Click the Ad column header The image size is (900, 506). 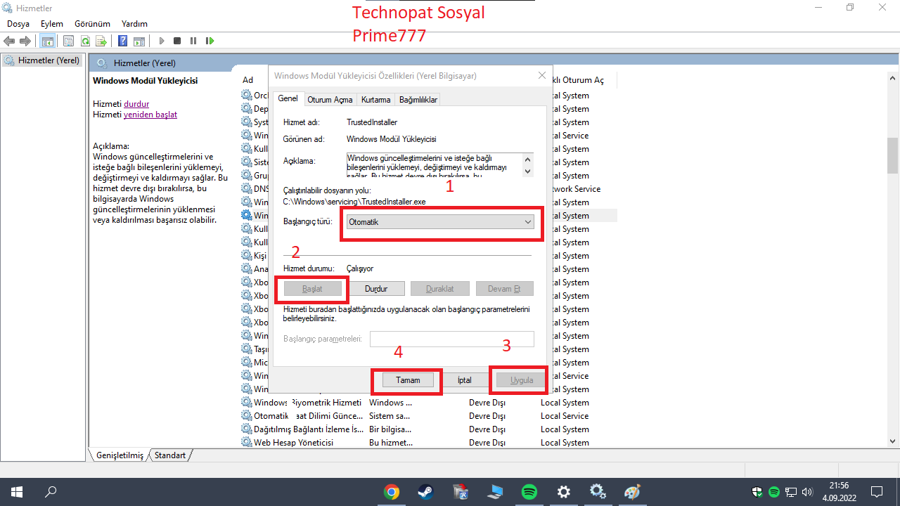coord(247,80)
